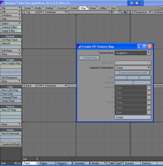Screen dimensions: 163x166
Task: Open the Back (XY) view selector
Action: (x=34, y=86)
